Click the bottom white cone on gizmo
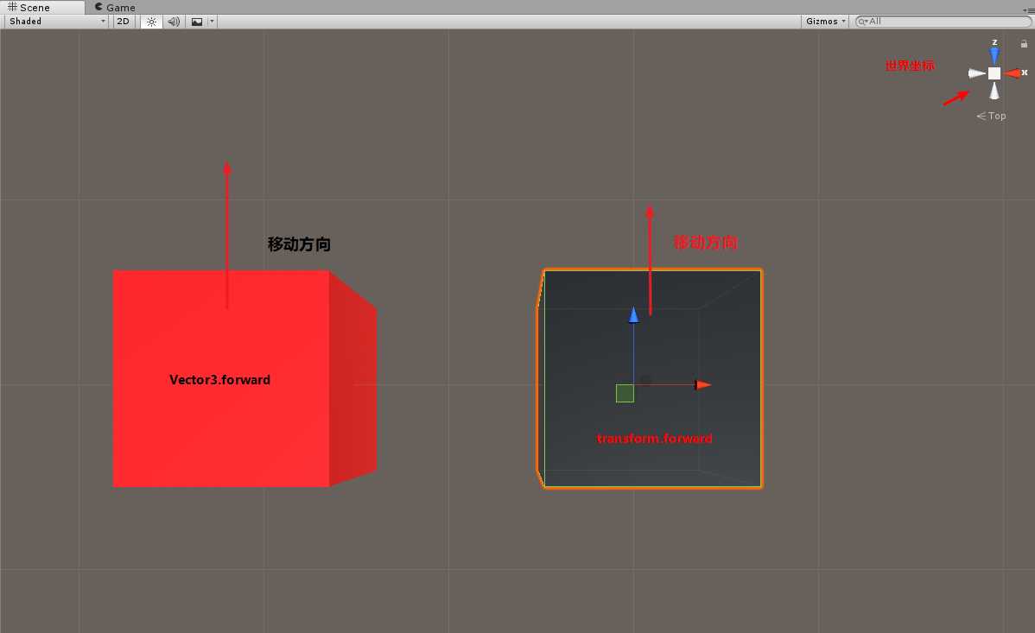The image size is (1035, 633). click(x=994, y=91)
